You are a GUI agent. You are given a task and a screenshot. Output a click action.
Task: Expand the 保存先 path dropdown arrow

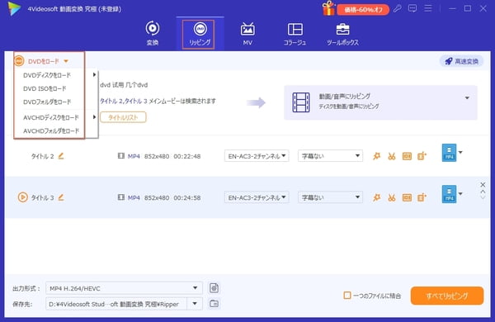(x=195, y=304)
